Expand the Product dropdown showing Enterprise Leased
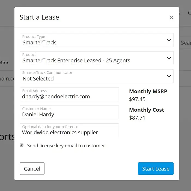This screenshot has height=191, width=191. pos(97,58)
